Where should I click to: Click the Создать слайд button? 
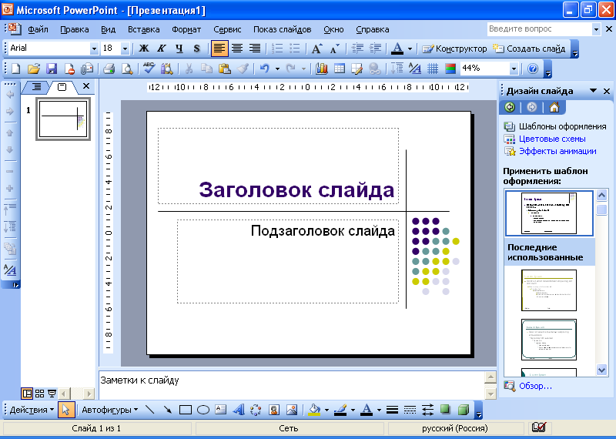point(529,49)
